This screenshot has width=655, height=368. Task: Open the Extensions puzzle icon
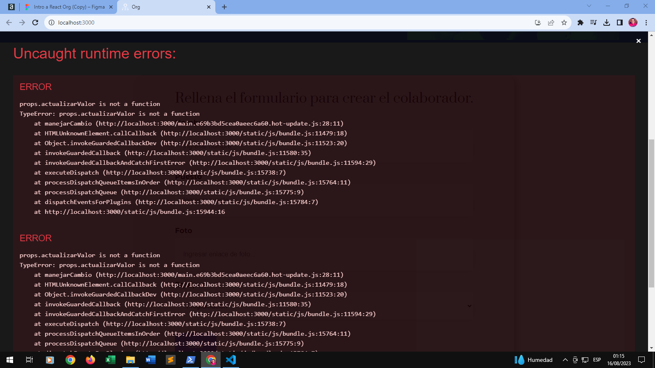click(x=580, y=22)
